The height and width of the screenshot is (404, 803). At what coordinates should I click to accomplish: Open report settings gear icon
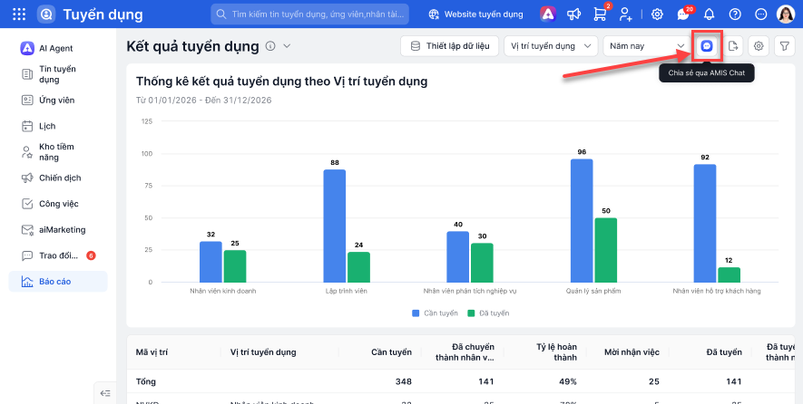[x=759, y=46]
